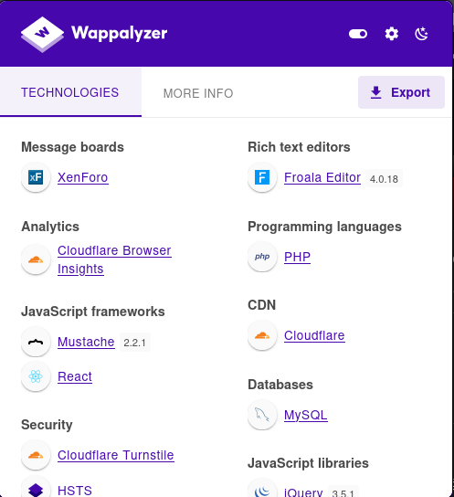
Task: Toggle the Wappalyzer enable switch
Action: (358, 34)
